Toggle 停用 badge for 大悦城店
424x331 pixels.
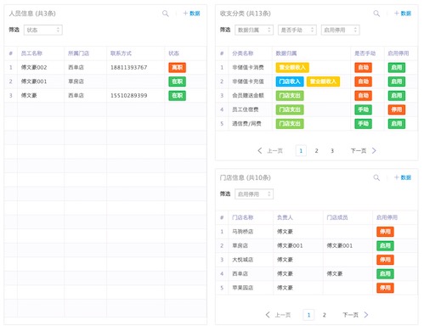[385, 260]
